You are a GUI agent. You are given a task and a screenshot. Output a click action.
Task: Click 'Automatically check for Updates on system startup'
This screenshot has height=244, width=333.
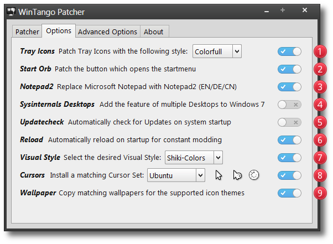[x=149, y=122]
